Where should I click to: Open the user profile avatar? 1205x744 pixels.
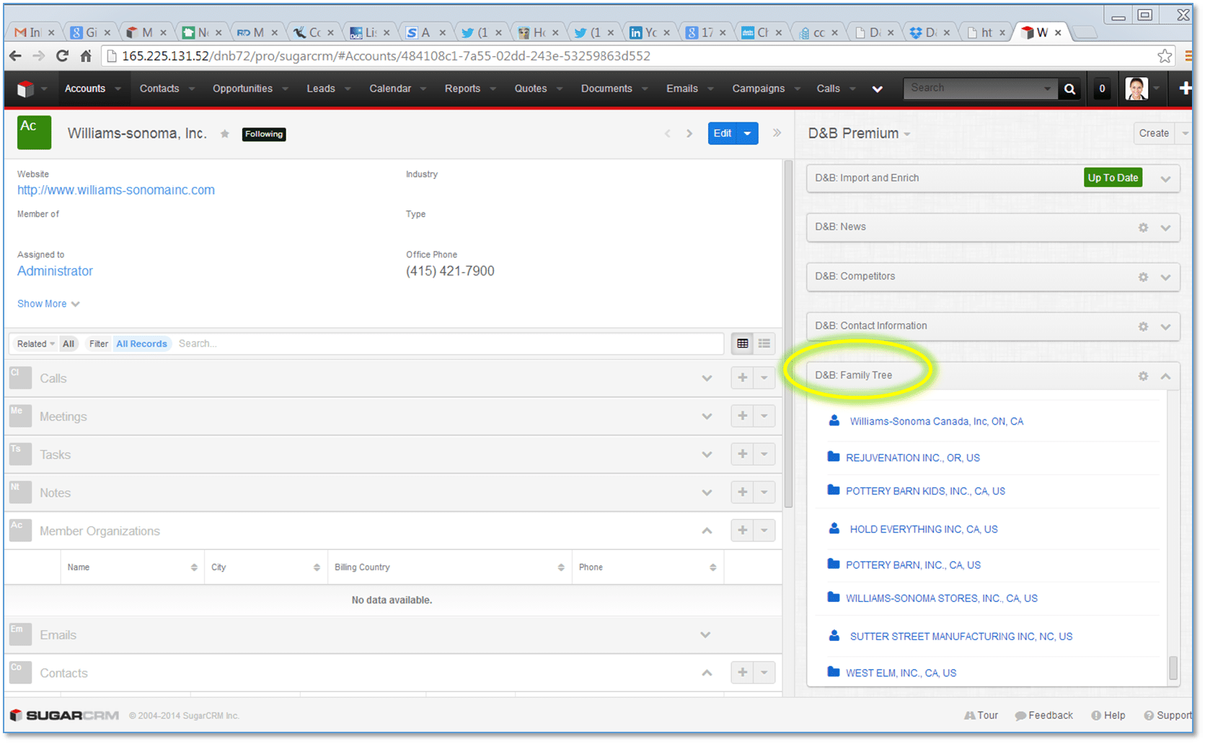(1136, 89)
